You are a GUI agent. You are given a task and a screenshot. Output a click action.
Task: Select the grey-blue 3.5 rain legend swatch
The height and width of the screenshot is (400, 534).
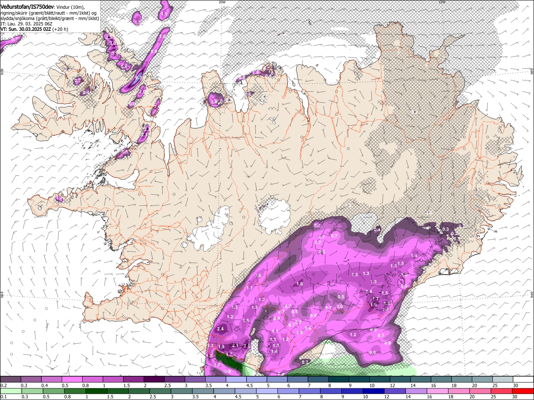click(x=203, y=391)
